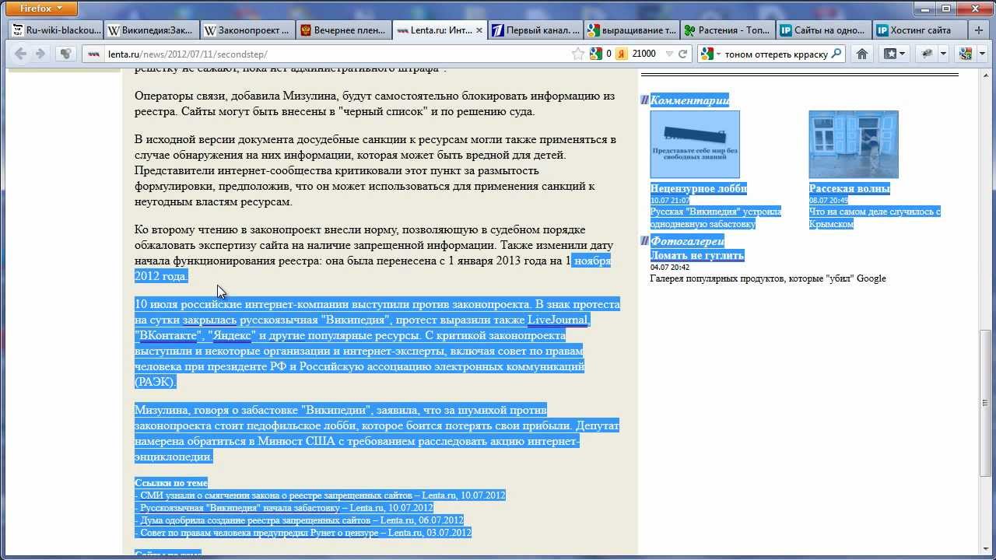Open the 'Рассекая волны' headline link
Screen dimensions: 996x560
[x=849, y=188]
